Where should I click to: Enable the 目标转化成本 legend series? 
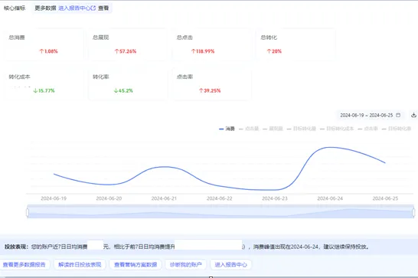337,129
